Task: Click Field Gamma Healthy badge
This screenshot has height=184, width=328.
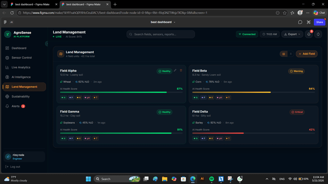Action: point(164,112)
